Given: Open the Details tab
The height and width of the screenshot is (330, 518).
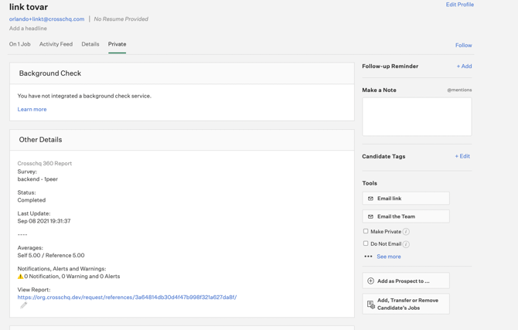Looking at the screenshot, I should 90,44.
